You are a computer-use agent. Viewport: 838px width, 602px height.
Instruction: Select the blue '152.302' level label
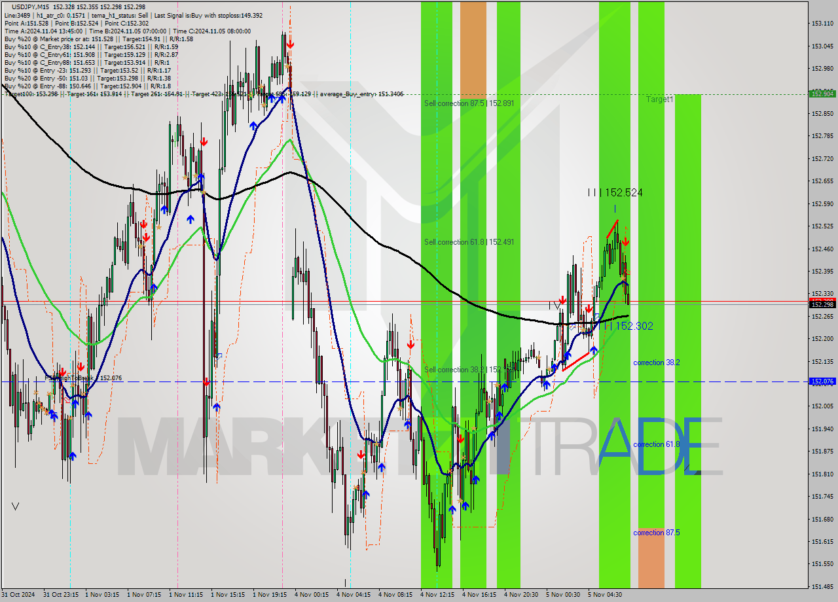(634, 326)
